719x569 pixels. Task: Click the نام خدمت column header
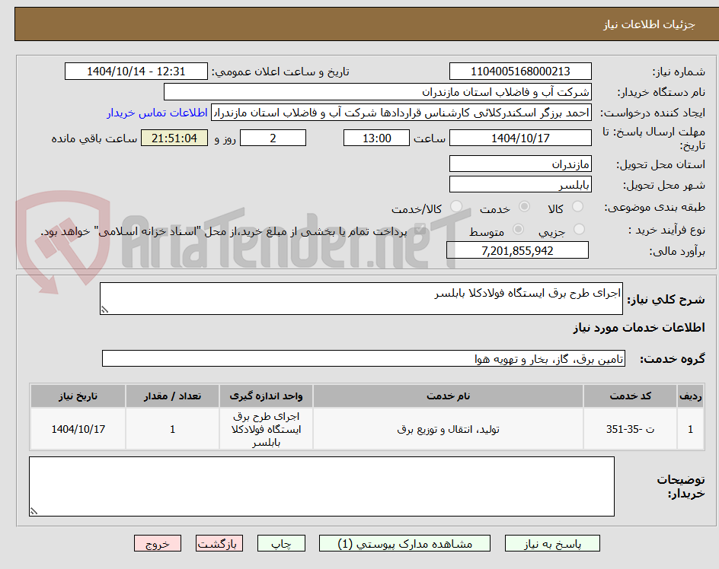pyautogui.click(x=448, y=396)
